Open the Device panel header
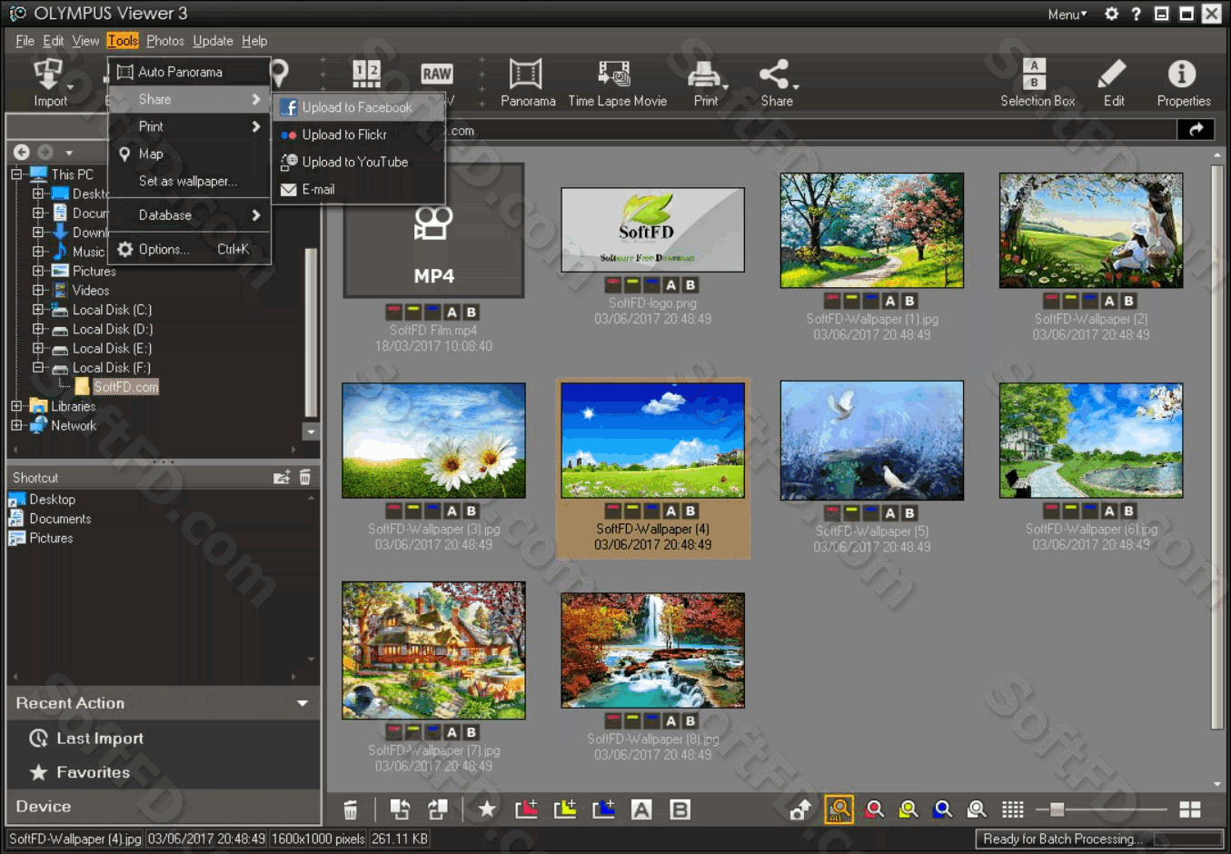The image size is (1231, 854). pos(164,807)
